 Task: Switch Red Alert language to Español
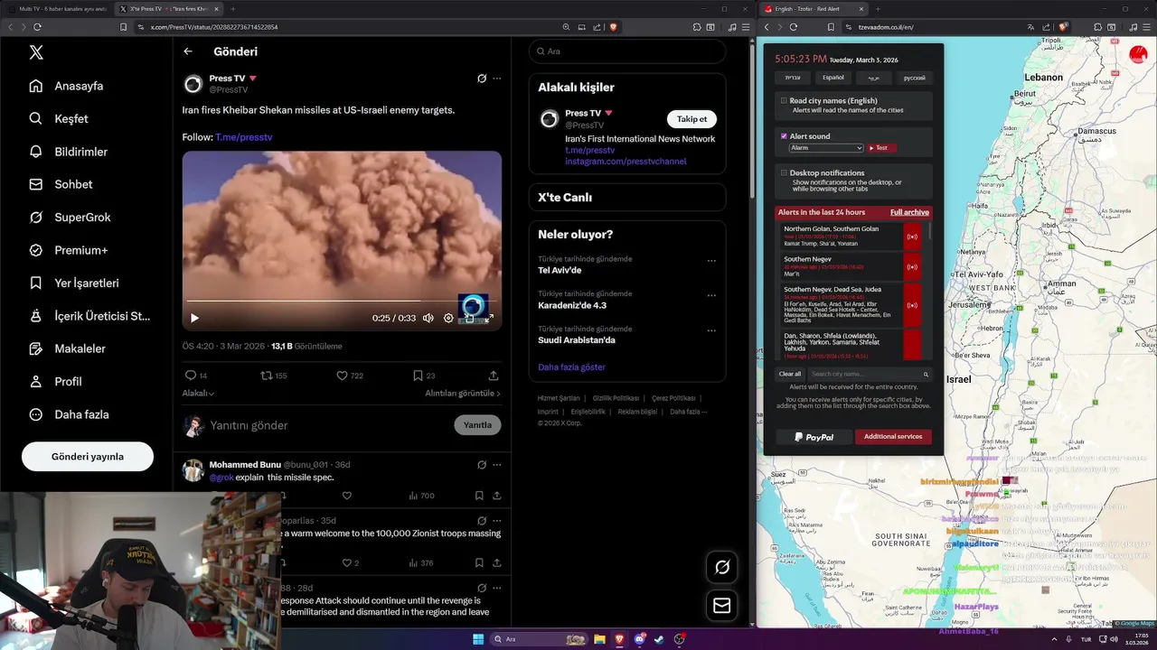[833, 78]
